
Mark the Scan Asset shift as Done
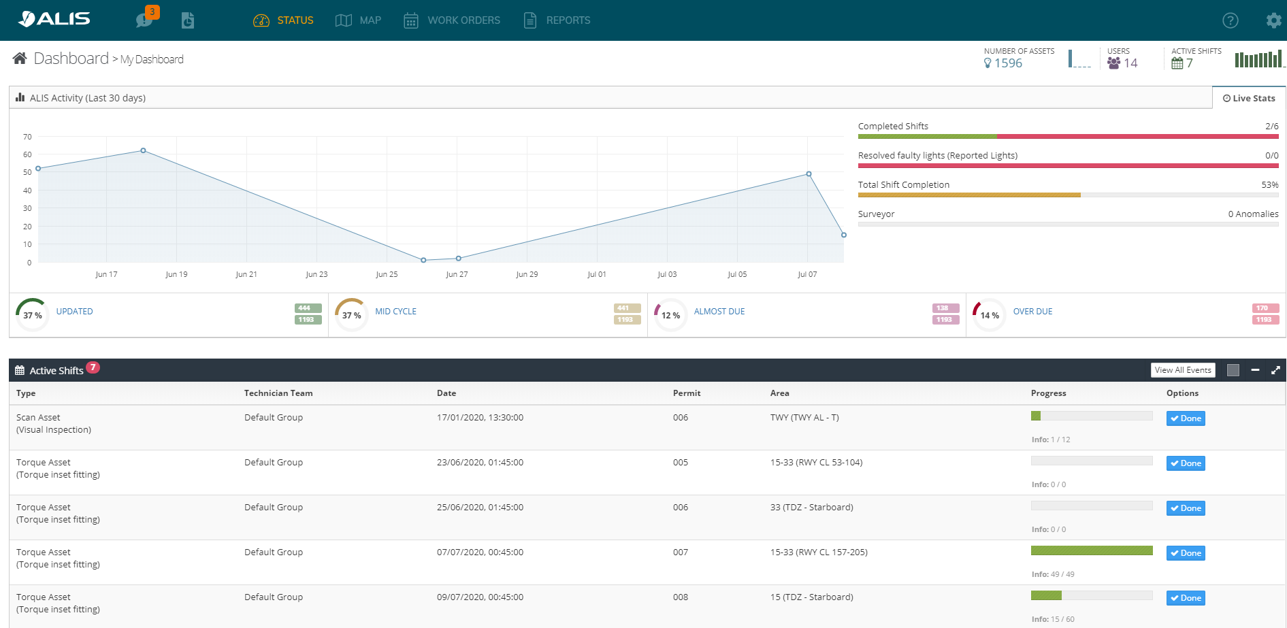coord(1186,418)
